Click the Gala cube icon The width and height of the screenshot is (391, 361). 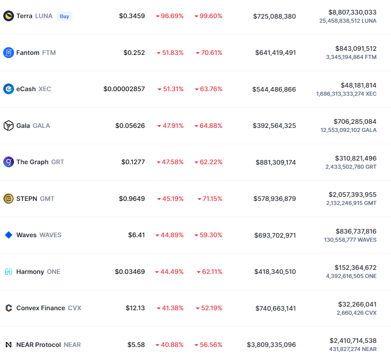tap(9, 126)
